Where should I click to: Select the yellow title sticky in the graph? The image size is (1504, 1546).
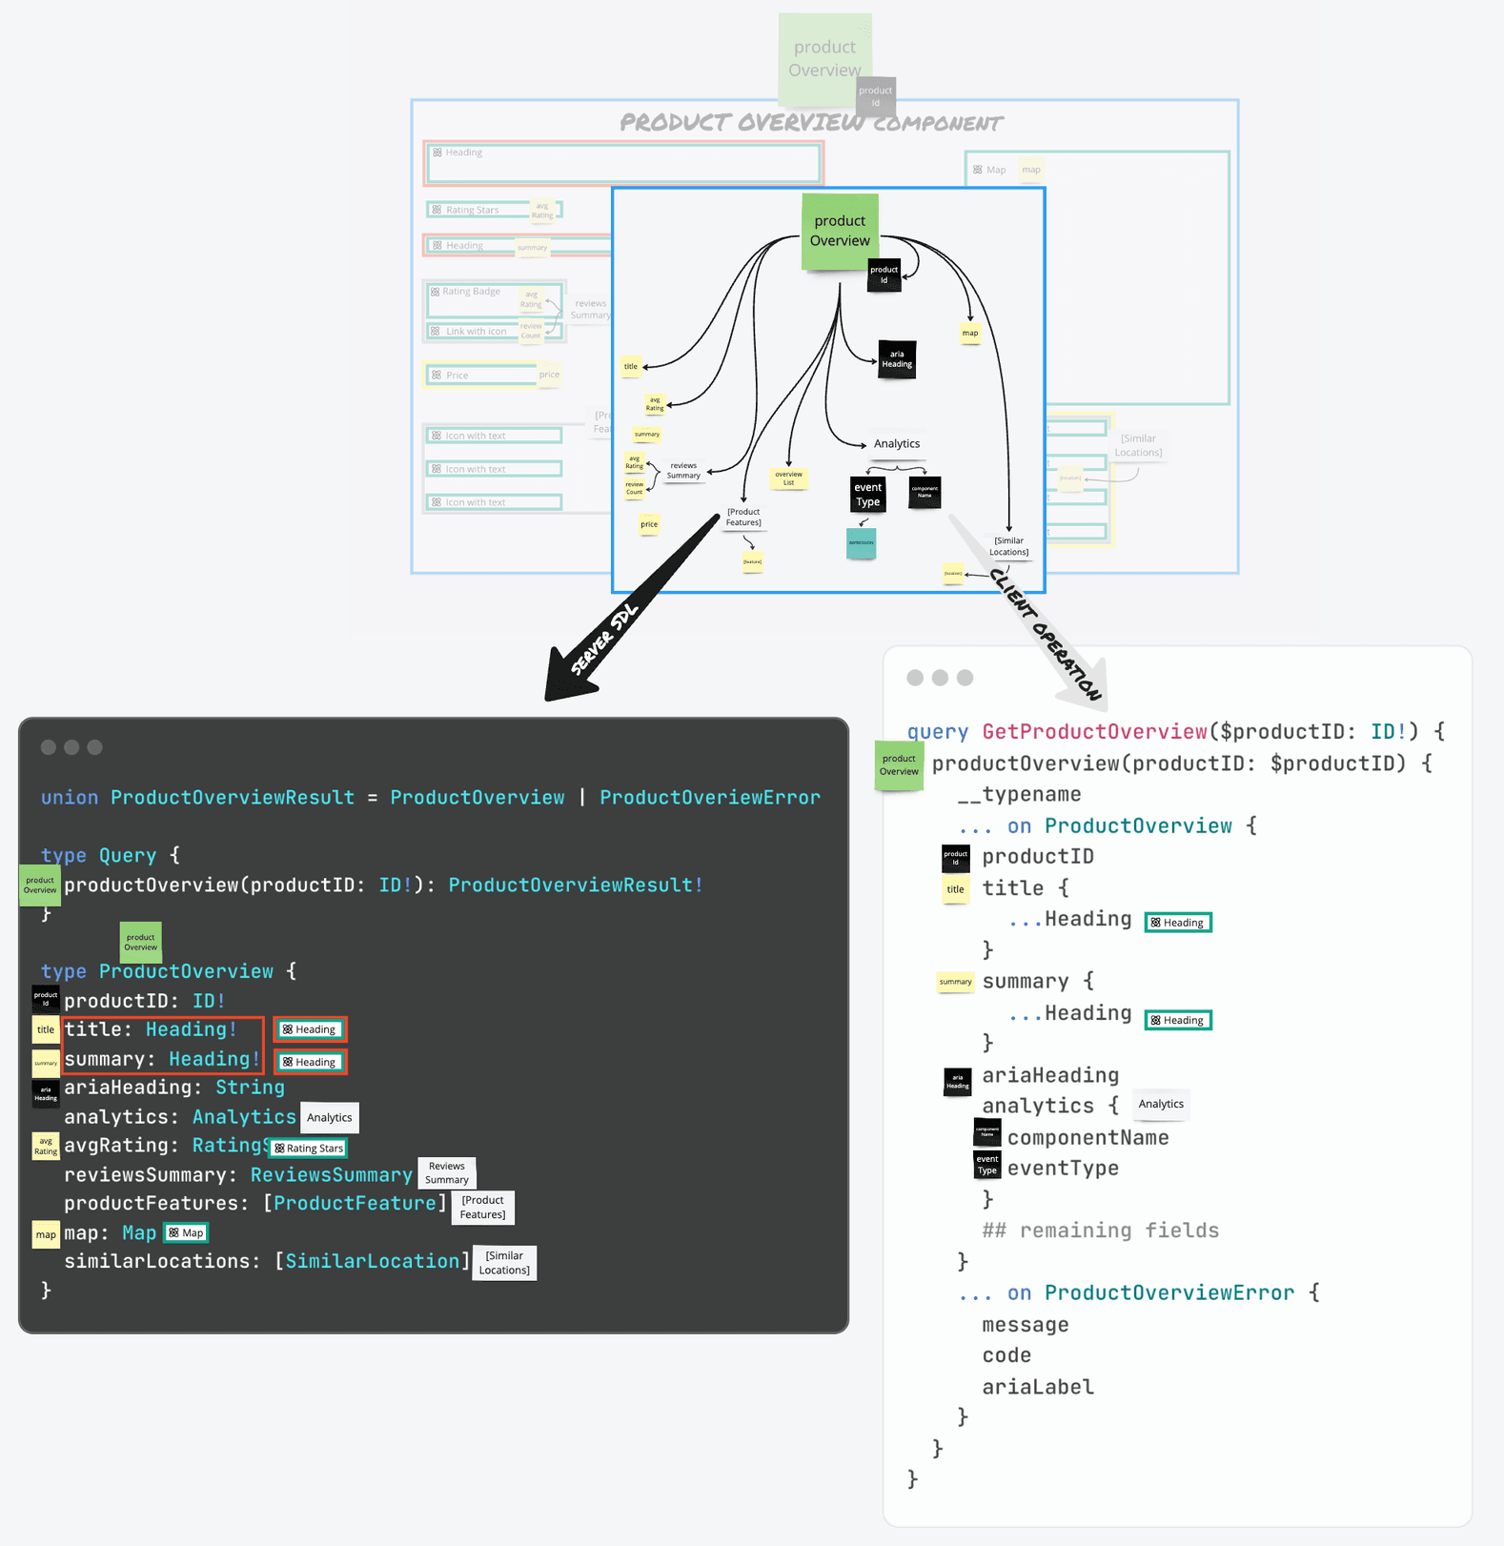631,366
